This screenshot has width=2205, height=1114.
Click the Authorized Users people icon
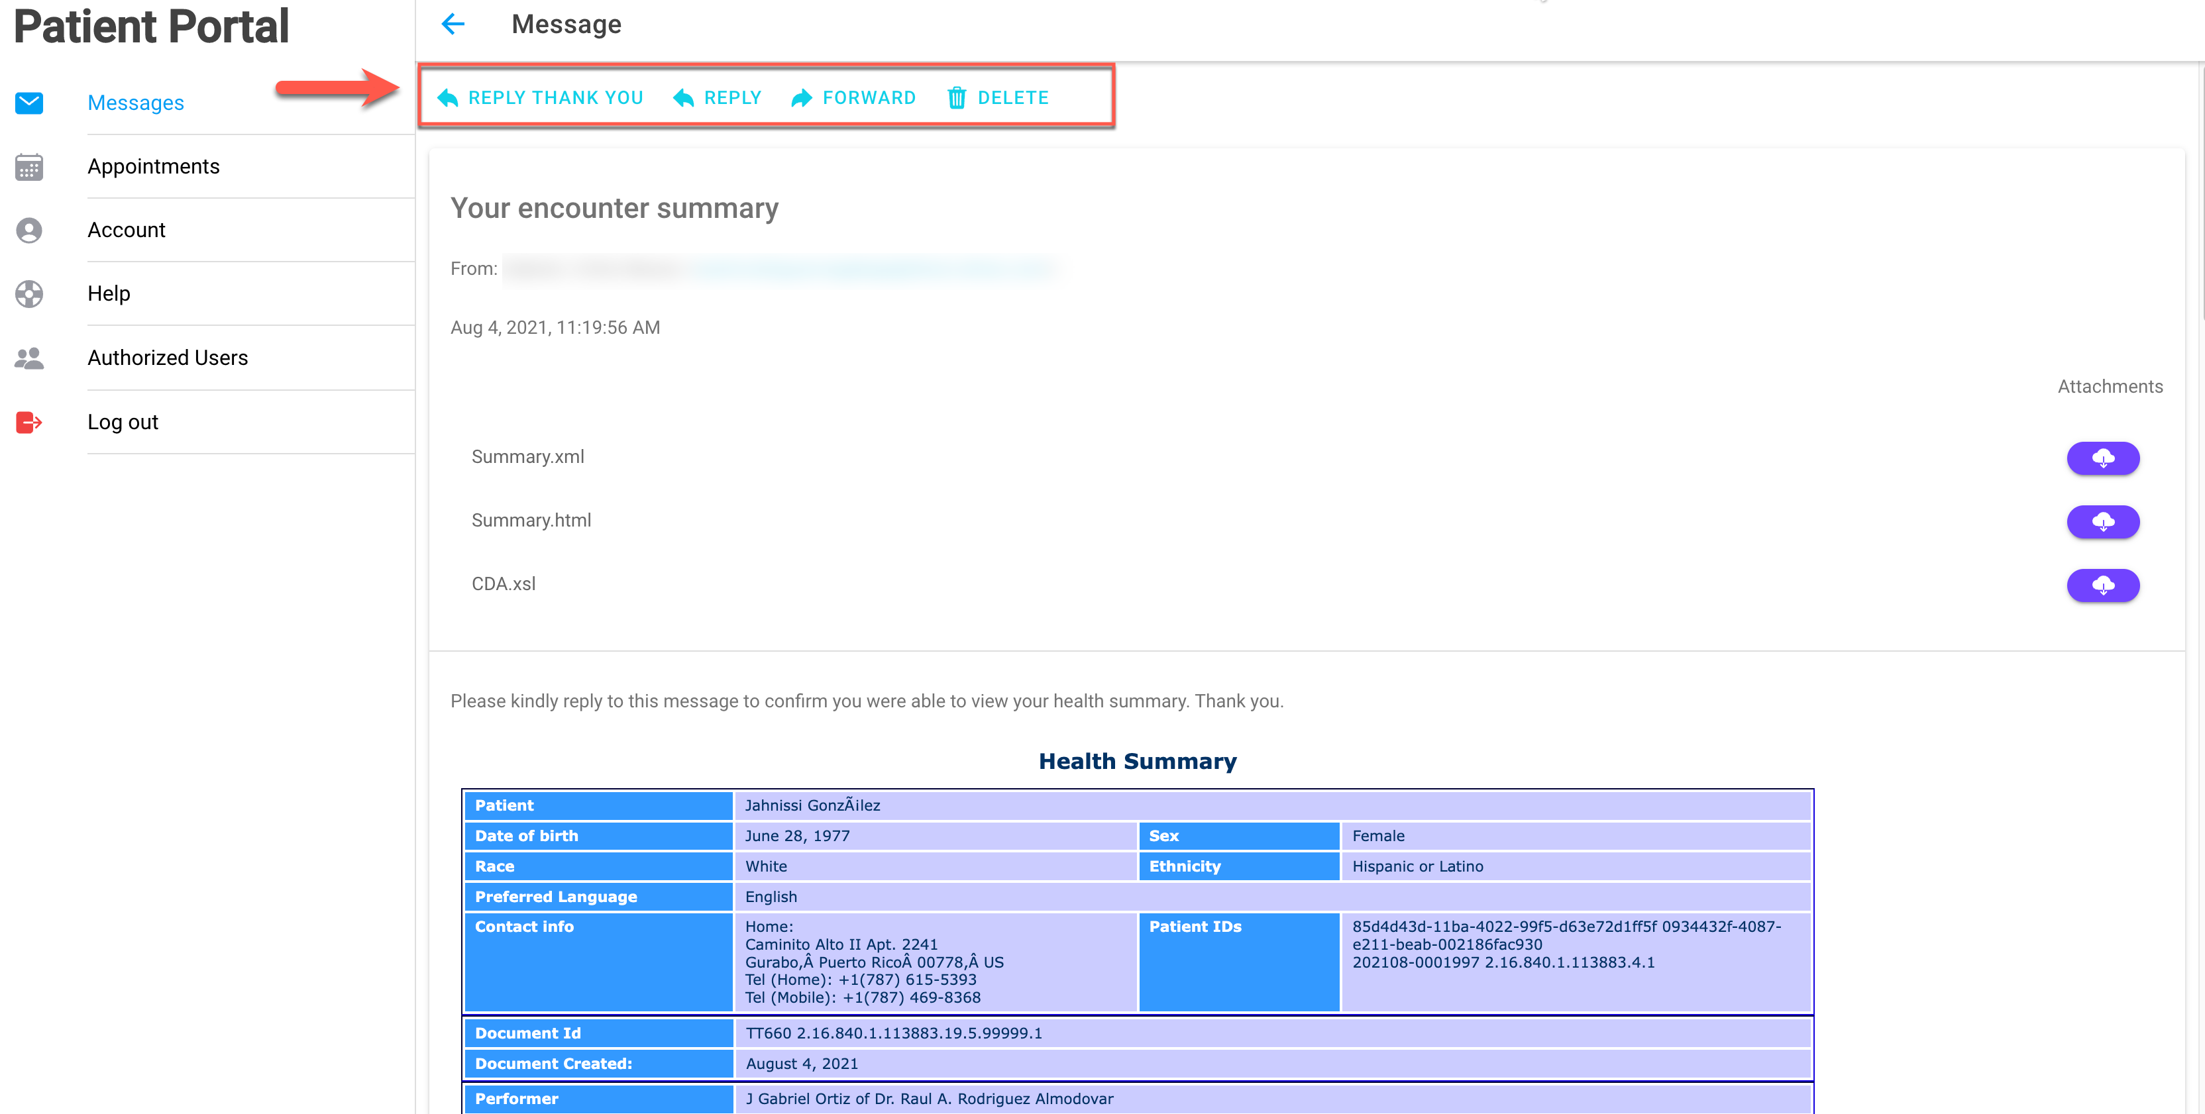29,358
